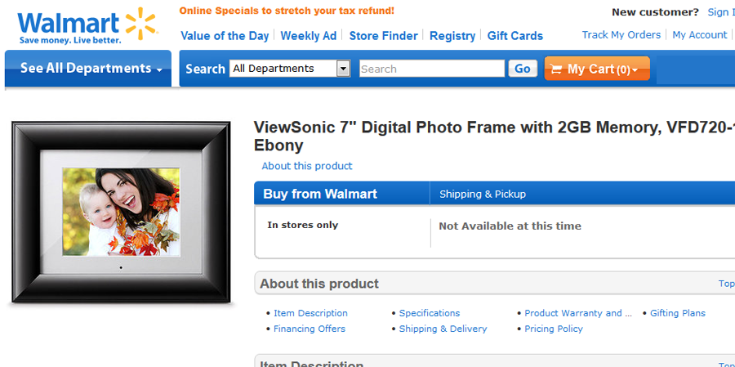This screenshot has height=367, width=735.
Task: Visit the Gift Cards page
Action: 515,36
